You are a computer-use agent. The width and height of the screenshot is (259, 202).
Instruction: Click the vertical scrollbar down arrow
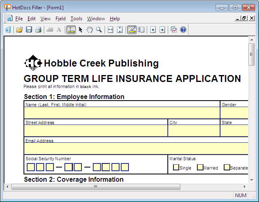pos(252,180)
